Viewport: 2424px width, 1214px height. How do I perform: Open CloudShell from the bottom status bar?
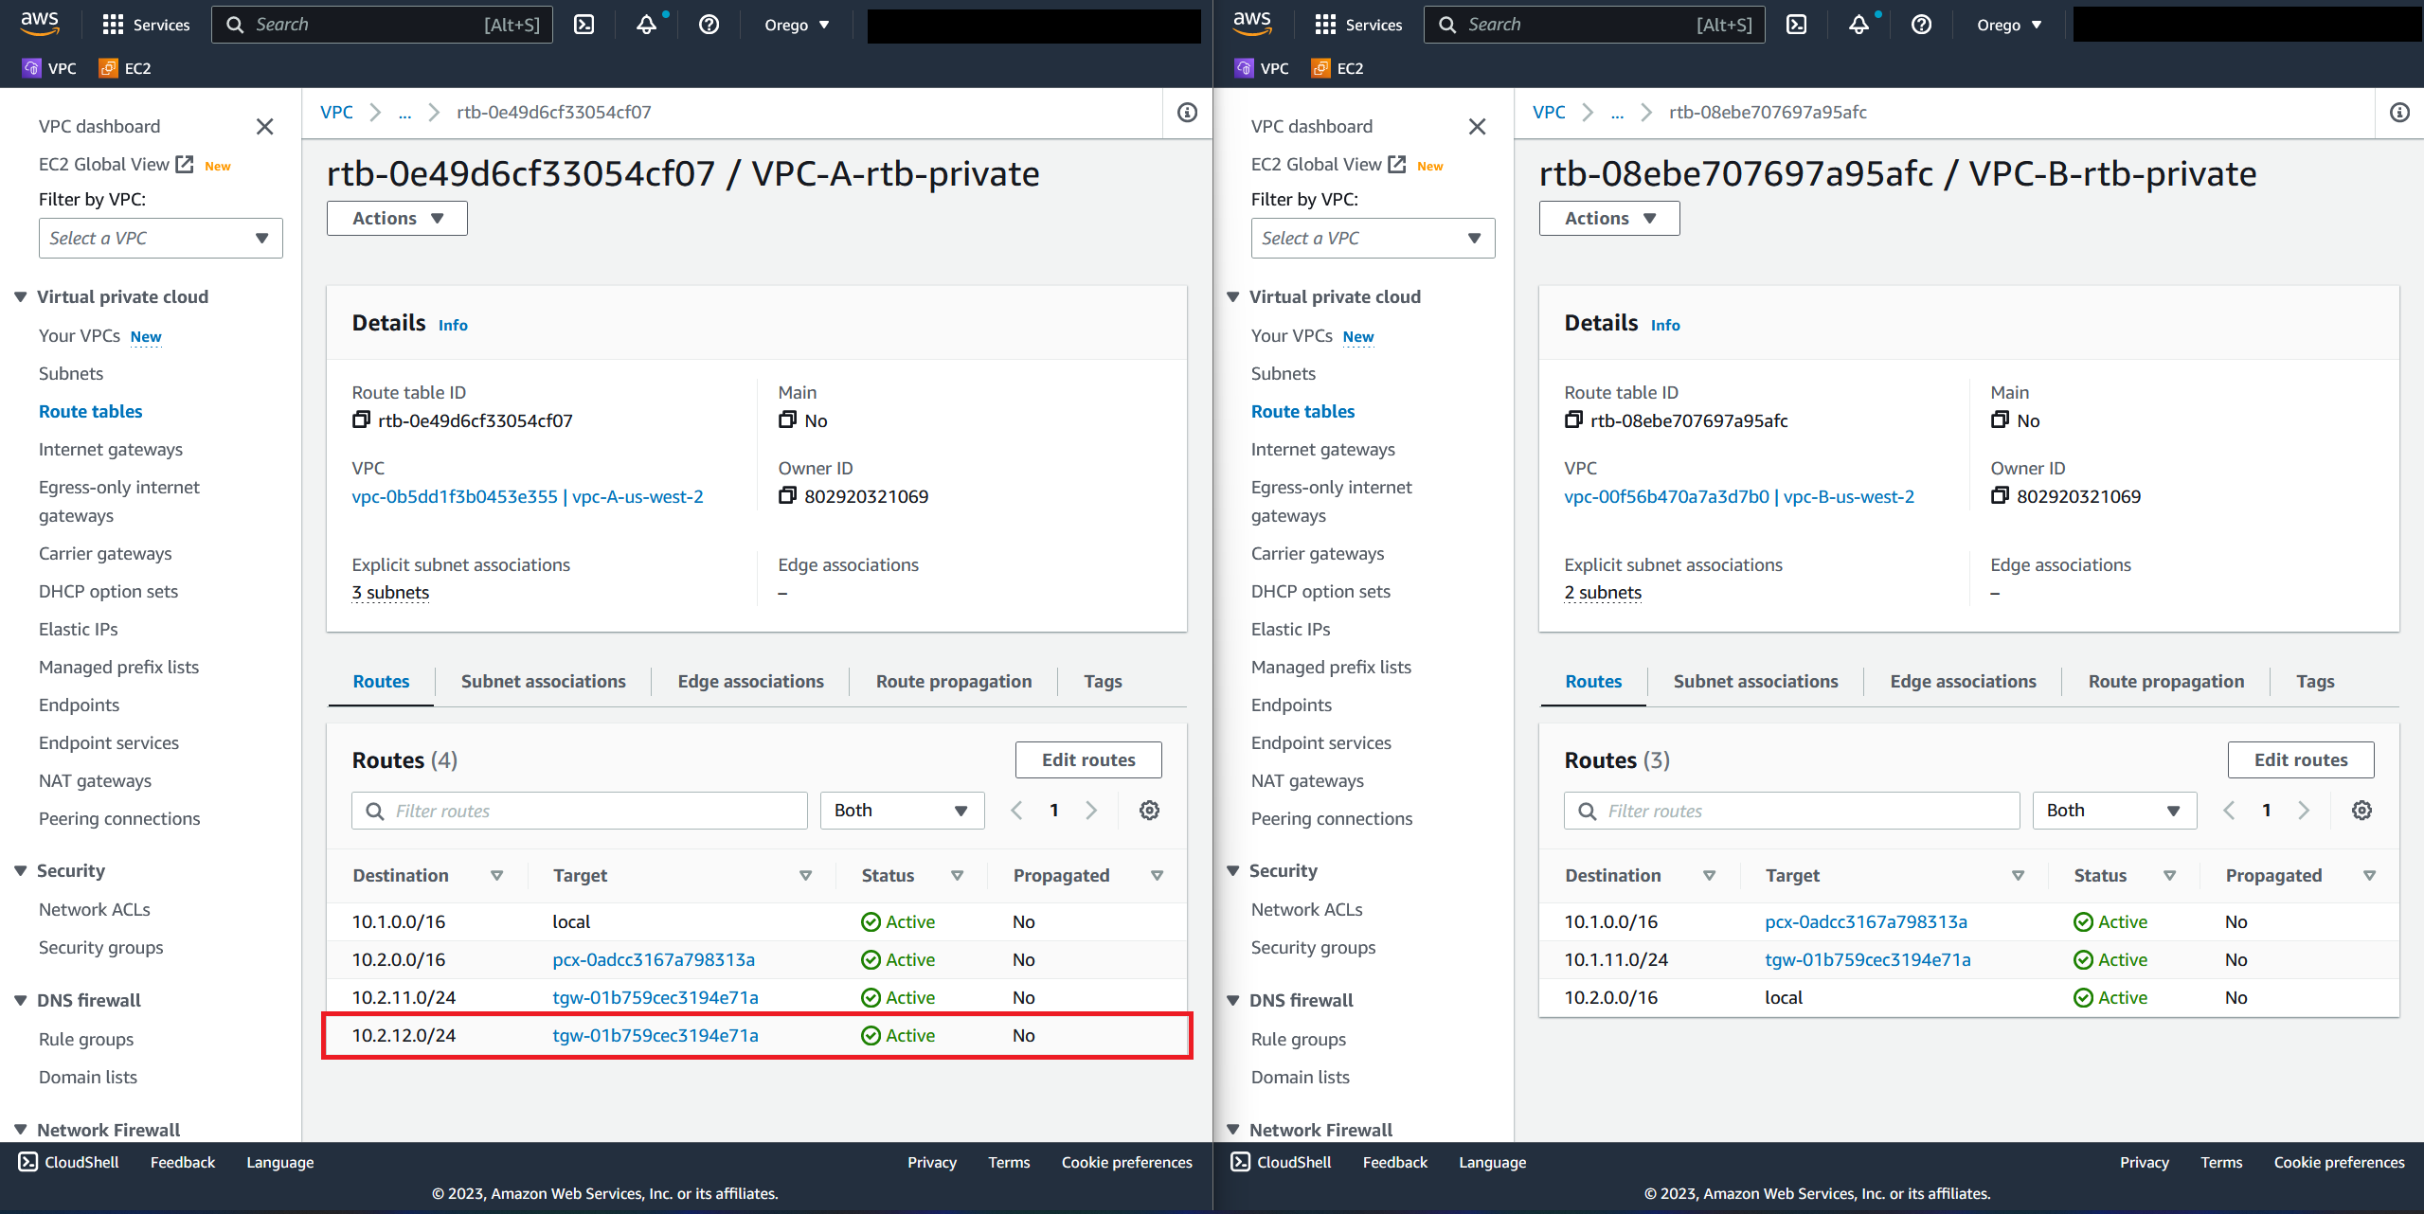[x=67, y=1162]
